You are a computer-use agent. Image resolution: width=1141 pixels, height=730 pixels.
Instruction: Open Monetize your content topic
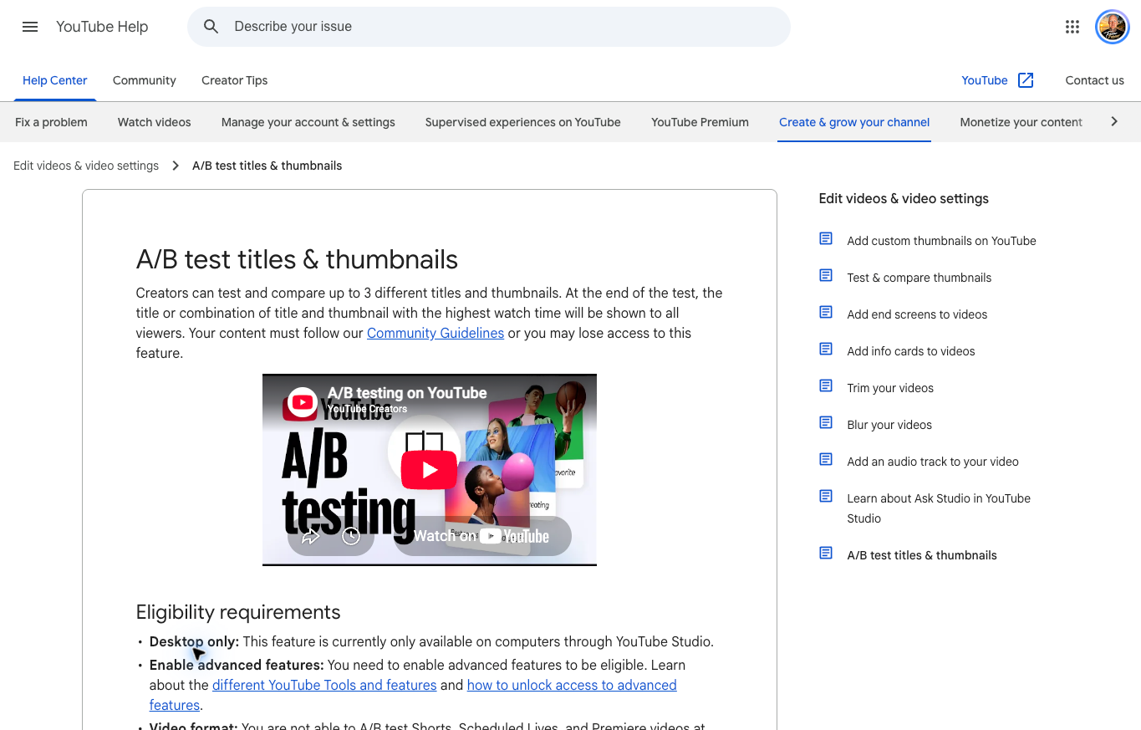pos(1021,122)
